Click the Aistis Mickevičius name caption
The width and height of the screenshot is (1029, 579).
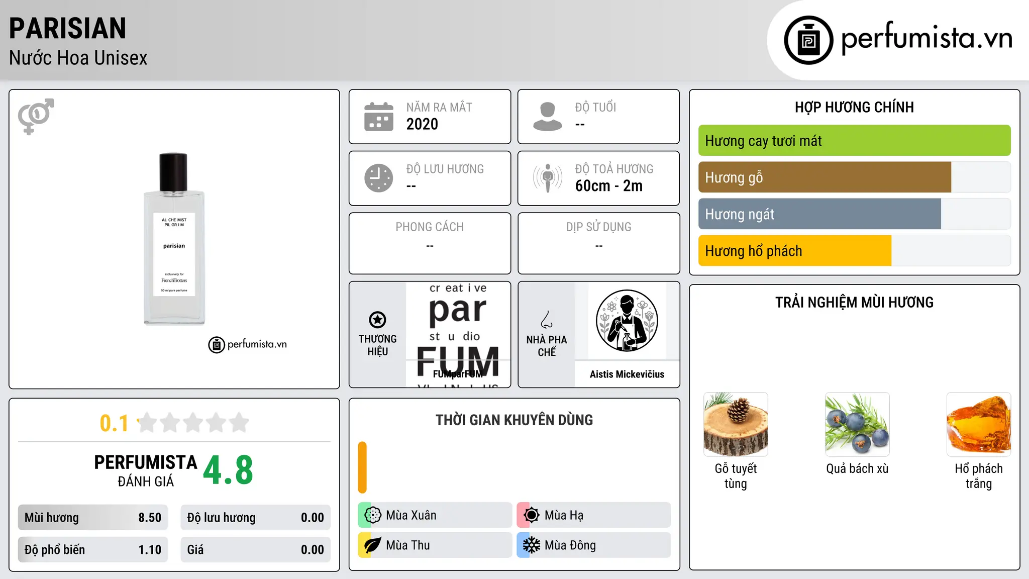pos(627,374)
